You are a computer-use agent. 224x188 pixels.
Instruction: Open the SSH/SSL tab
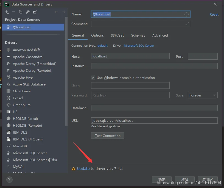pos(117,35)
